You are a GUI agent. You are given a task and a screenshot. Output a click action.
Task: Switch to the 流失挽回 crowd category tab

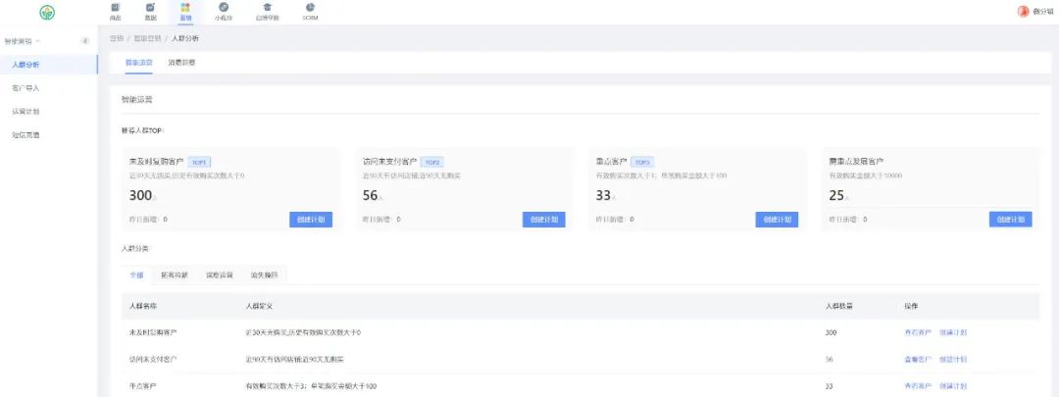point(263,275)
